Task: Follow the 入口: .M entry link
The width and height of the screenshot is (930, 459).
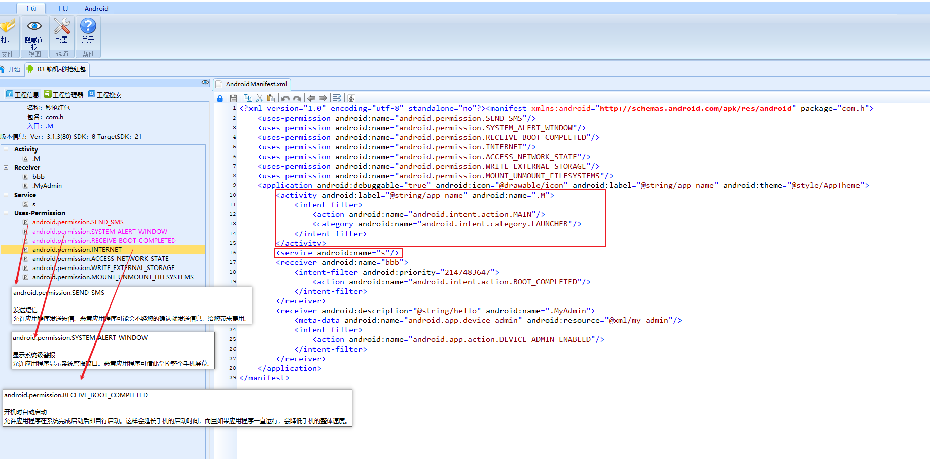Action: tap(40, 126)
